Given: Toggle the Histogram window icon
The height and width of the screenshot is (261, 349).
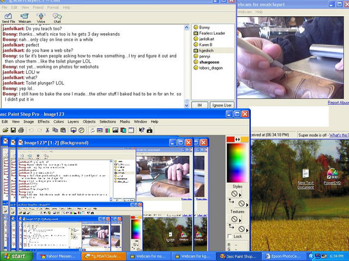Looking at the screenshot, I should pos(115,130).
